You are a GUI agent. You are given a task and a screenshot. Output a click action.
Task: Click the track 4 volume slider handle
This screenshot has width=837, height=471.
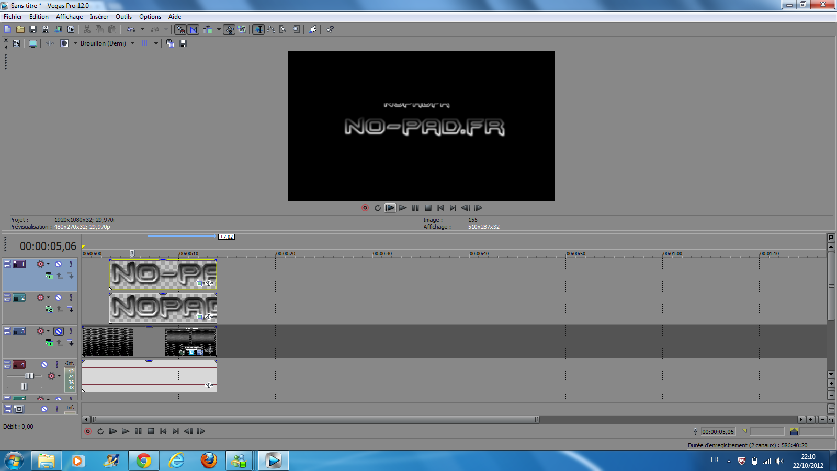(29, 376)
